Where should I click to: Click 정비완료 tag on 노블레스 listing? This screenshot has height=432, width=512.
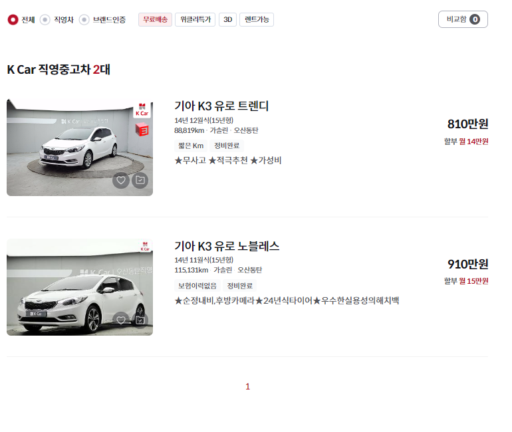point(239,286)
